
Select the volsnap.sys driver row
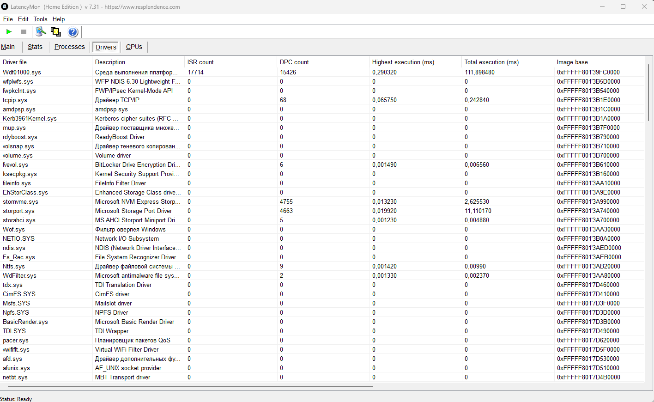pyautogui.click(x=322, y=146)
